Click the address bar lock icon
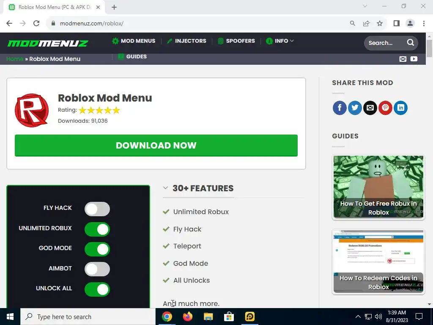This screenshot has width=433, height=325. pos(53,23)
